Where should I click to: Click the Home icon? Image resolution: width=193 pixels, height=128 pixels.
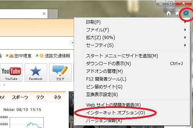point(169,13)
